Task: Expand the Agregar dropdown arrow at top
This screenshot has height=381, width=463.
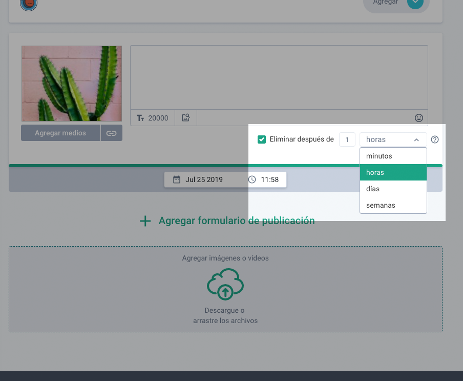Action: click(x=415, y=3)
